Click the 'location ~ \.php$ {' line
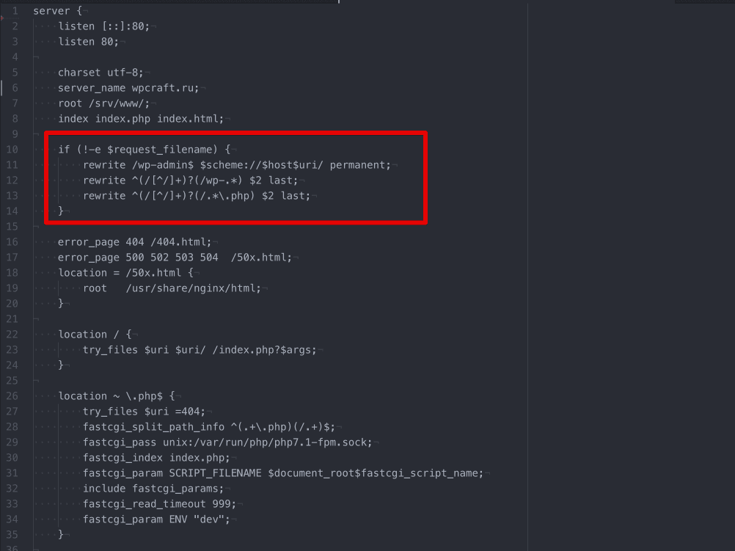The image size is (735, 551). coord(116,395)
